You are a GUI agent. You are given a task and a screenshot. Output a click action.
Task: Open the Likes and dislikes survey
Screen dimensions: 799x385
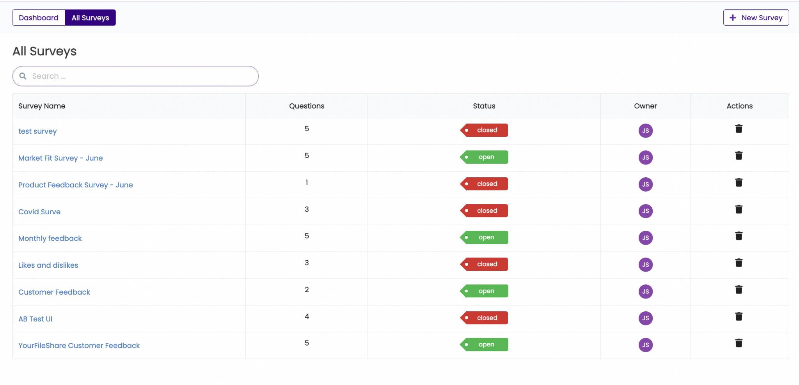pos(48,265)
